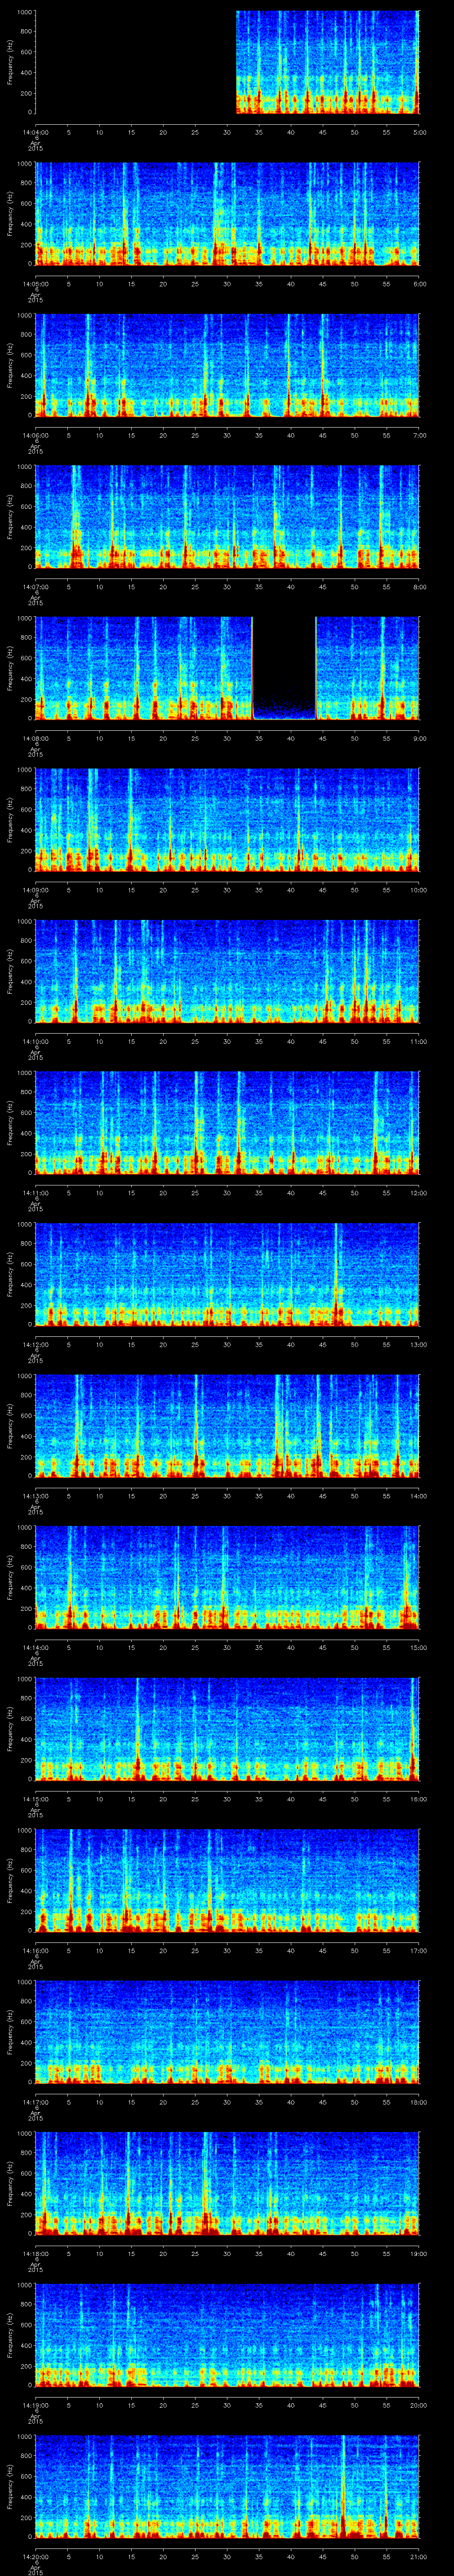Click the 14:07:00 start time label
This screenshot has width=454, height=2576.
(x=35, y=587)
